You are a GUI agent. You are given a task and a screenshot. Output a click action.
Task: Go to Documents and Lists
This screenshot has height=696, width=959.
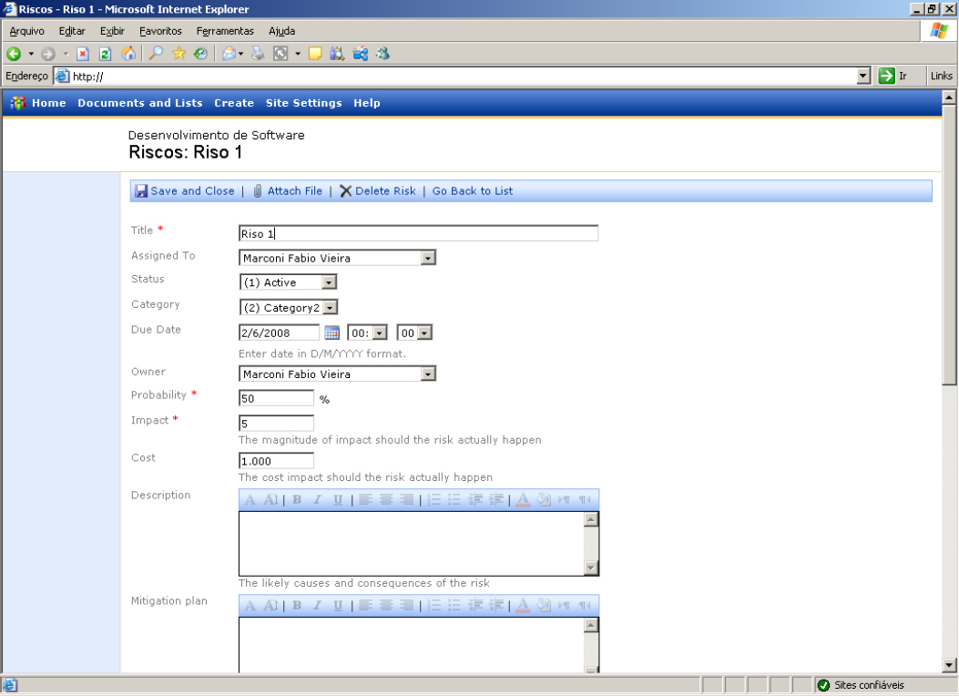[140, 103]
